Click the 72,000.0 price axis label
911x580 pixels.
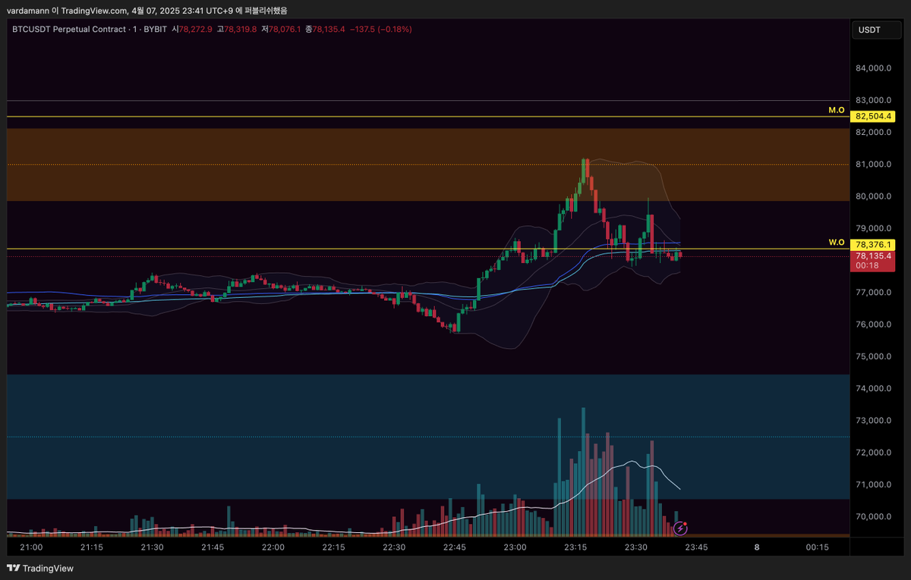(x=873, y=453)
